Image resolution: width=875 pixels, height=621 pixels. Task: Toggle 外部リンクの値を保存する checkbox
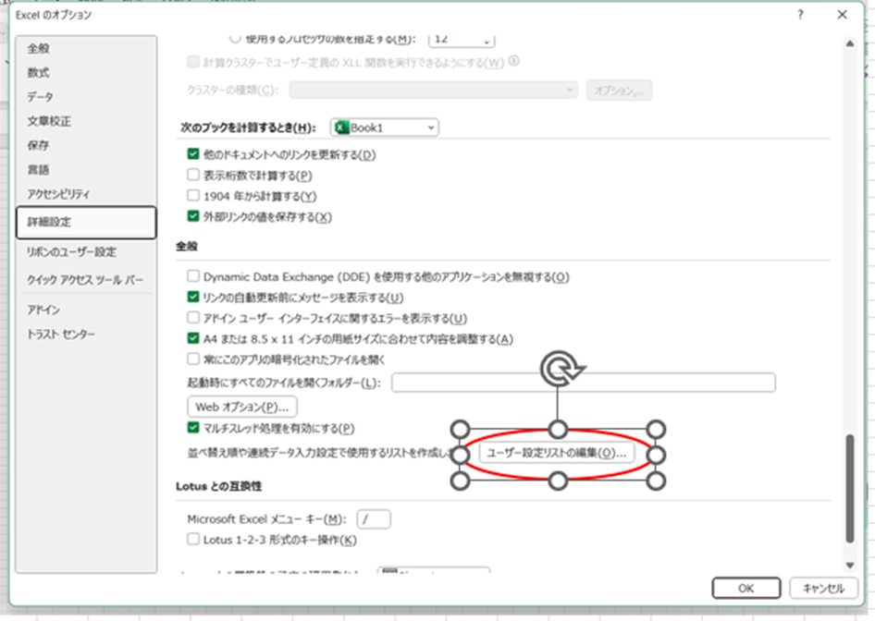[193, 216]
